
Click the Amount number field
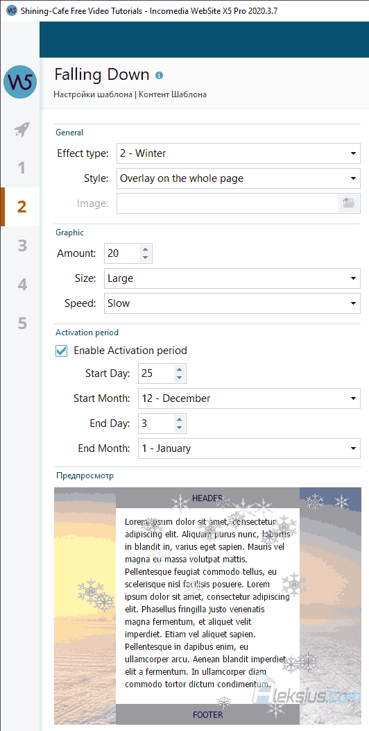122,253
